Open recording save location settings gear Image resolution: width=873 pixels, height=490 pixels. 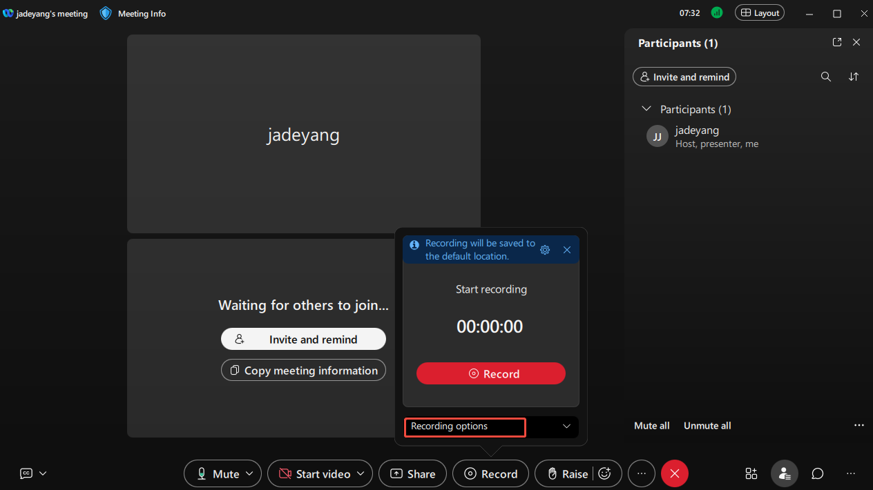pos(545,250)
